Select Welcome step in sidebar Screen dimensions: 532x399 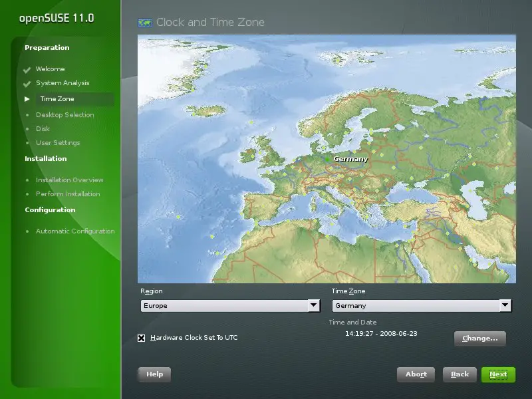coord(51,69)
